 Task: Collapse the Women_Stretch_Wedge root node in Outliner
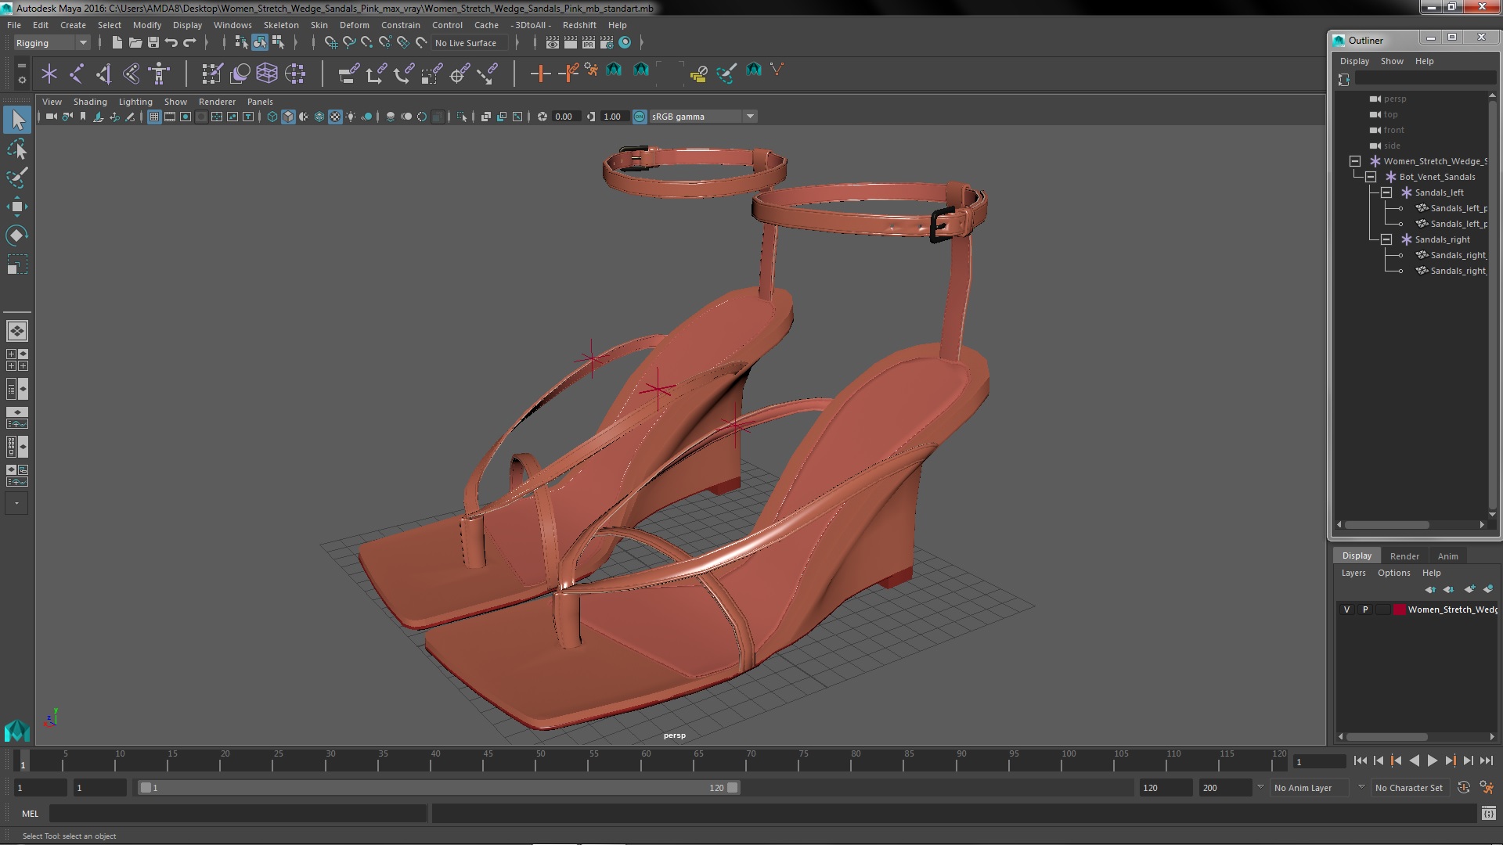click(x=1355, y=161)
